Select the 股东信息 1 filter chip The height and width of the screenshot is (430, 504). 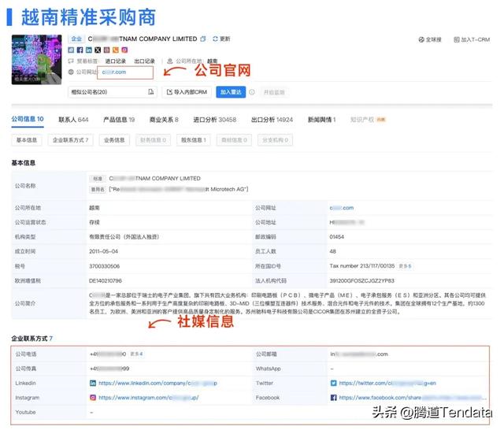194,140
